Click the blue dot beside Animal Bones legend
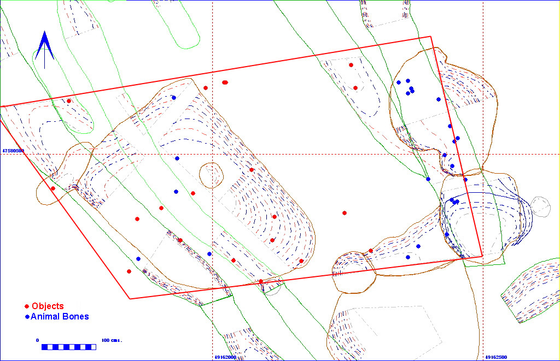560x361 pixels. point(27,317)
